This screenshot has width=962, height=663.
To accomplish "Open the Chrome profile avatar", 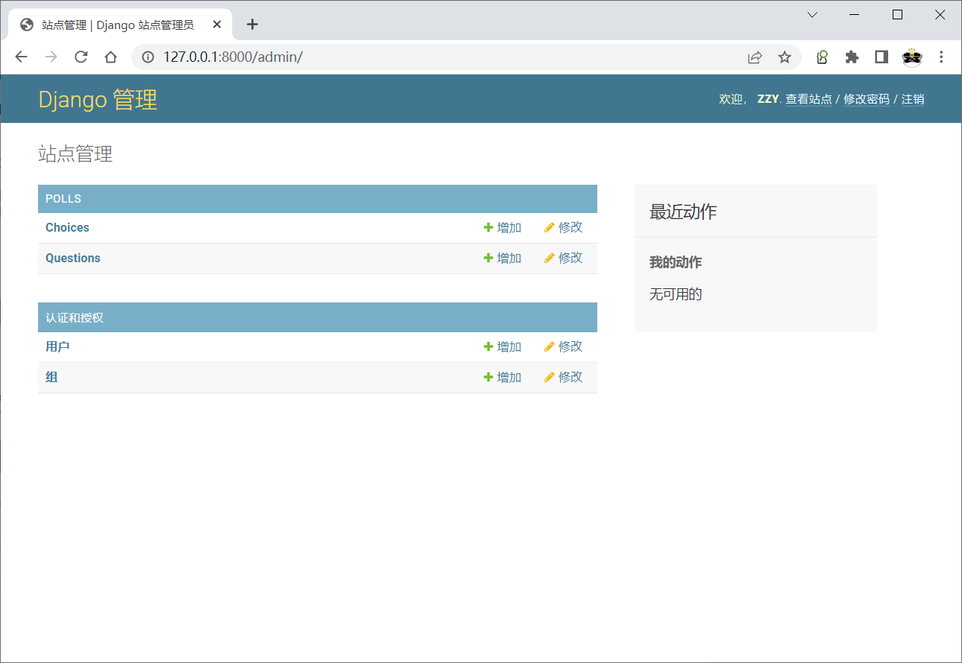I will (912, 57).
